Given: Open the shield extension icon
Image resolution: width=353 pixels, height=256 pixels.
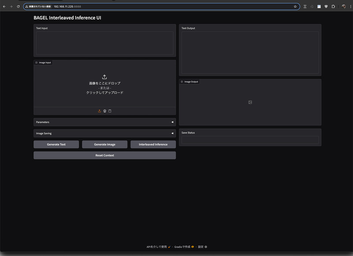Looking at the screenshot, I should coord(326,7).
